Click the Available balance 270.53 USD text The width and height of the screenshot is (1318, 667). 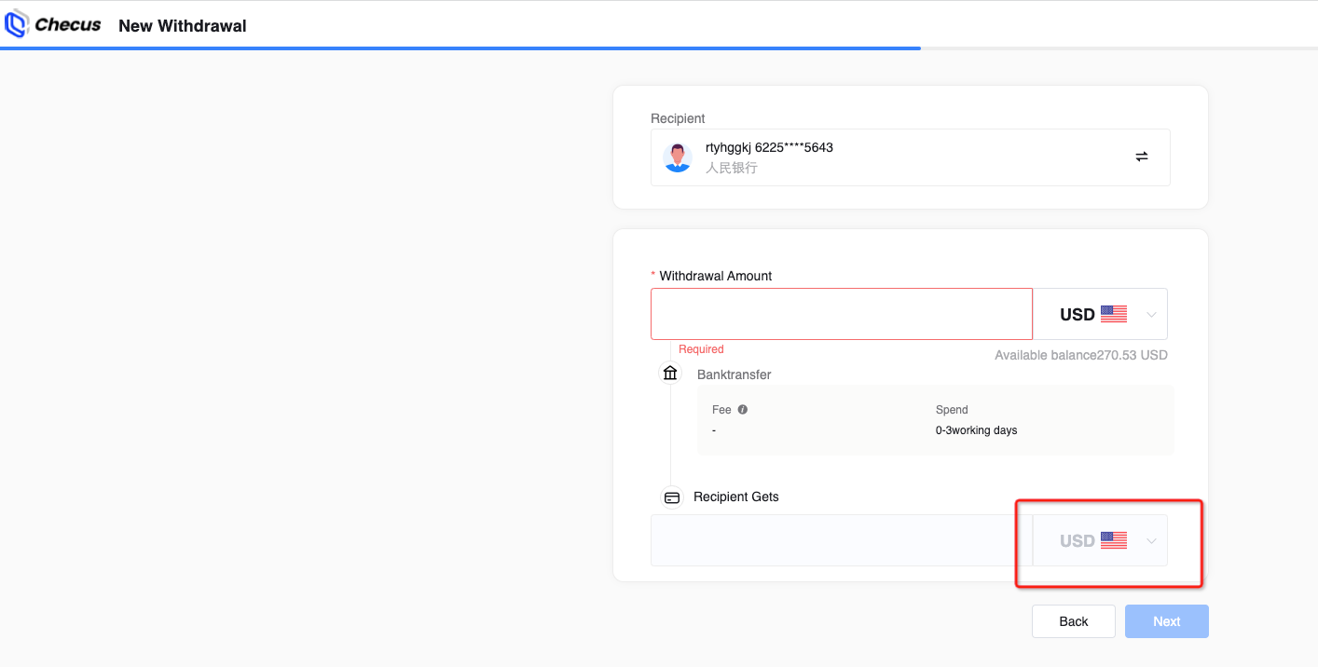[1080, 355]
